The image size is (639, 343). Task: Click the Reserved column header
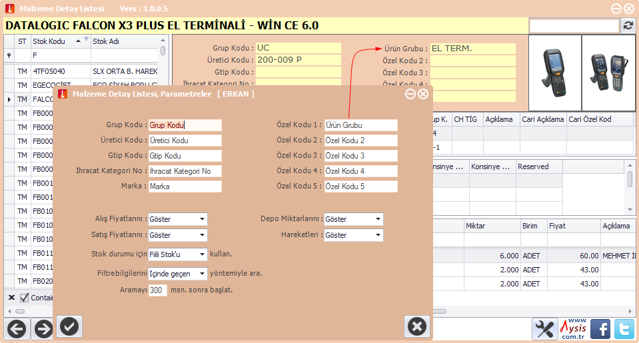(x=539, y=167)
